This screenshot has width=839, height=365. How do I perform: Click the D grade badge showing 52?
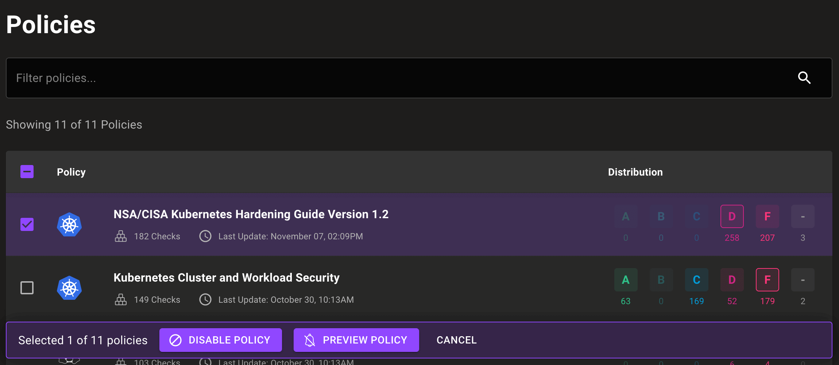[x=732, y=280]
